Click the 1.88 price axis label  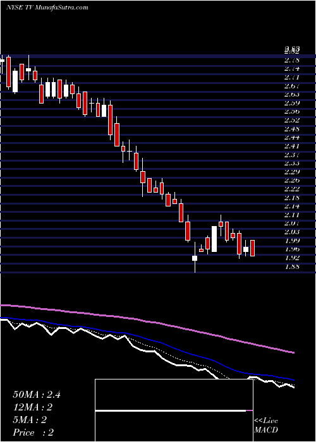[292, 266]
